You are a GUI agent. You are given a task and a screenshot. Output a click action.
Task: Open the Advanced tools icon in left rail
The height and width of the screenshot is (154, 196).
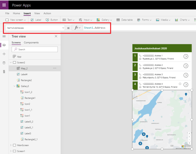4,72
